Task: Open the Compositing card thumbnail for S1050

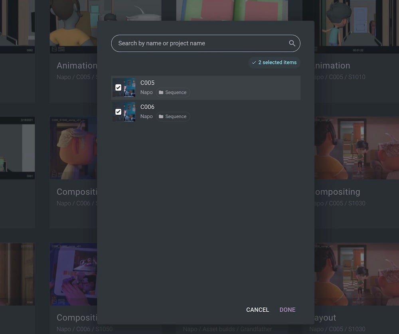Action: click(74, 274)
